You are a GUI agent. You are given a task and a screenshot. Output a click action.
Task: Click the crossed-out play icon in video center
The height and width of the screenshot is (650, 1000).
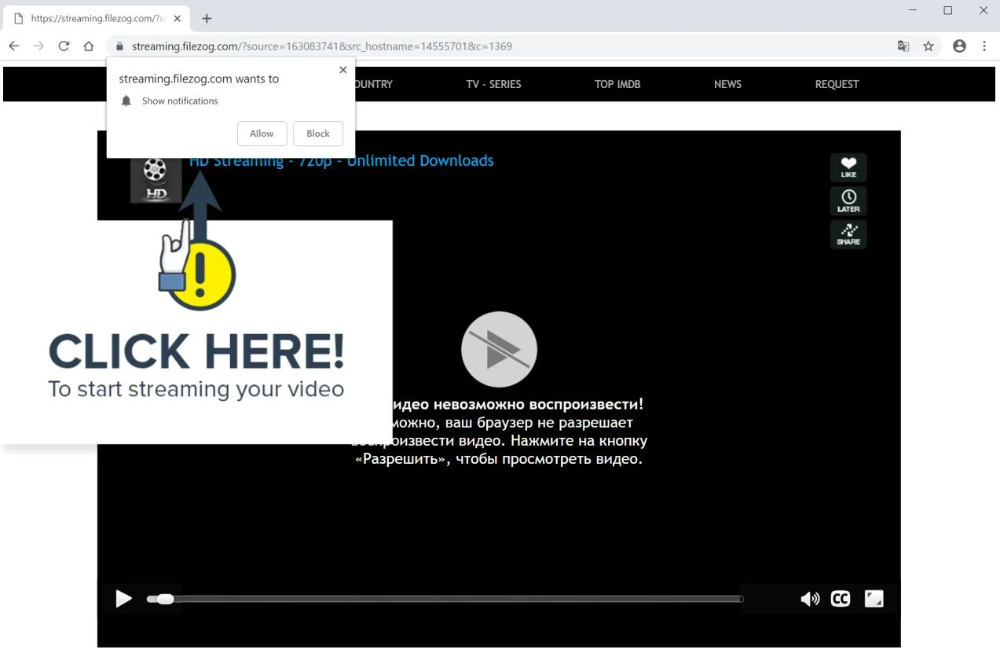499,350
